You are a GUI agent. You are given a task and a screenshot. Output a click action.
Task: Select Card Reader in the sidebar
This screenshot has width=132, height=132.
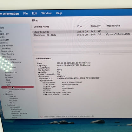pyautogui.click(x=6, y=46)
